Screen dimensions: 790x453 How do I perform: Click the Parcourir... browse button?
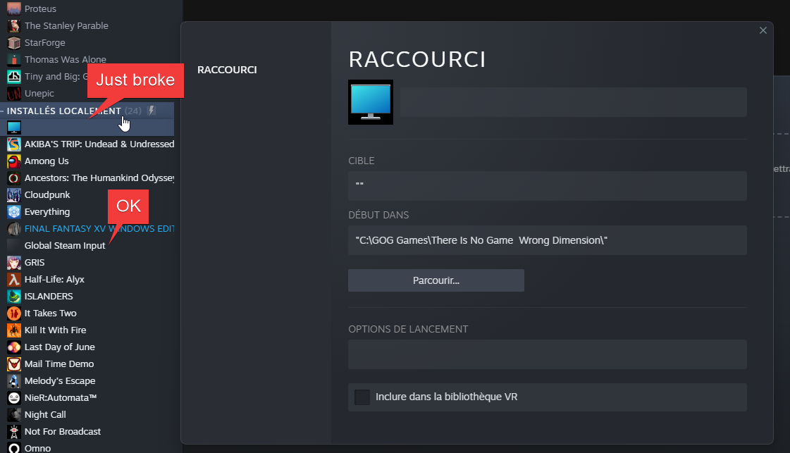pyautogui.click(x=436, y=280)
